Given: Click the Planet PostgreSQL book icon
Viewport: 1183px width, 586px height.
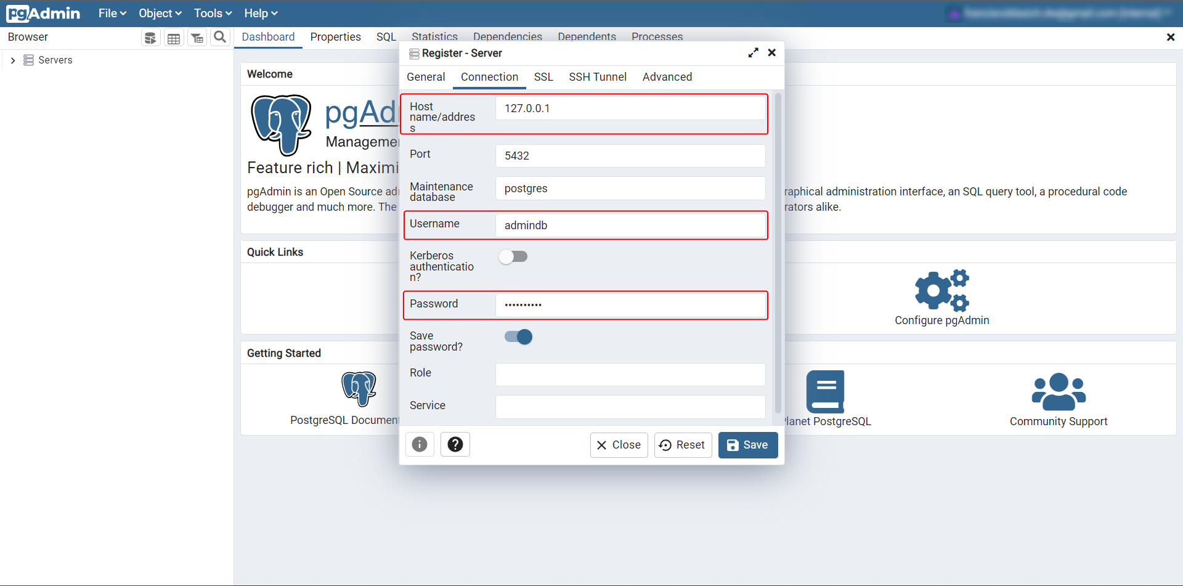Looking at the screenshot, I should point(825,391).
